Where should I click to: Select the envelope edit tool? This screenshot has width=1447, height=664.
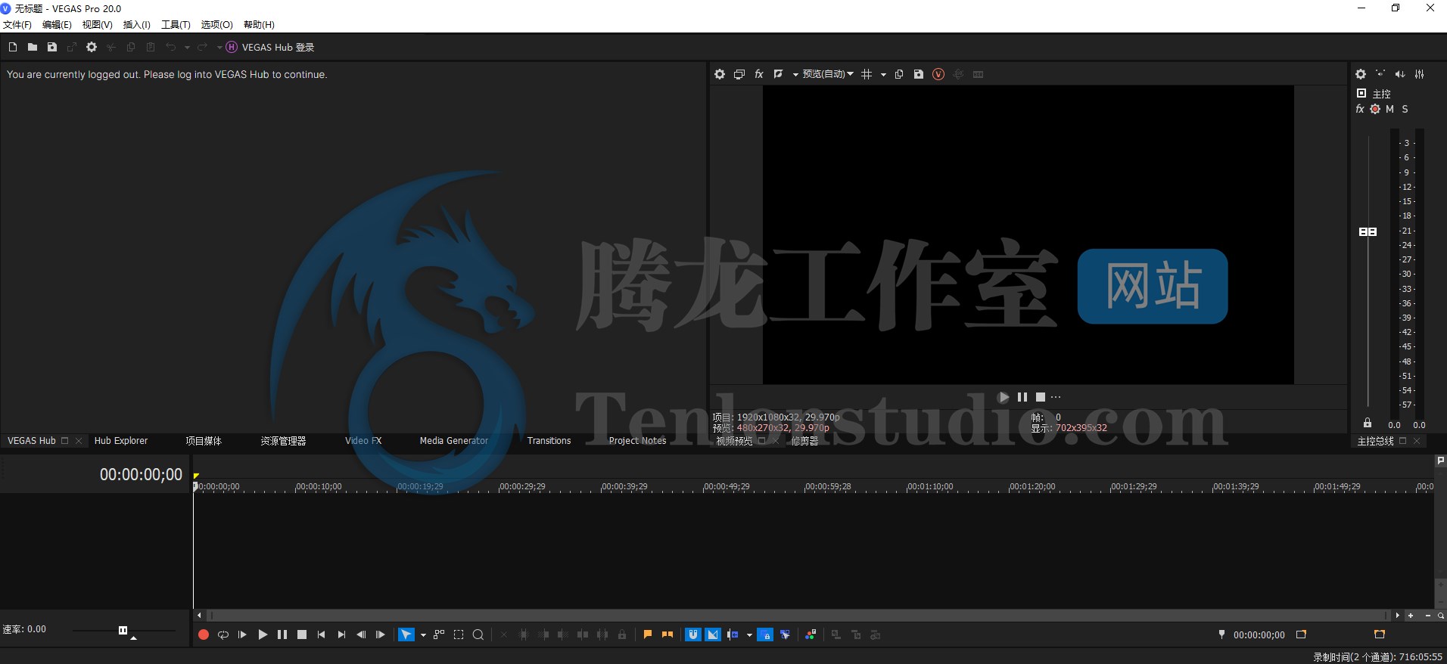439,635
